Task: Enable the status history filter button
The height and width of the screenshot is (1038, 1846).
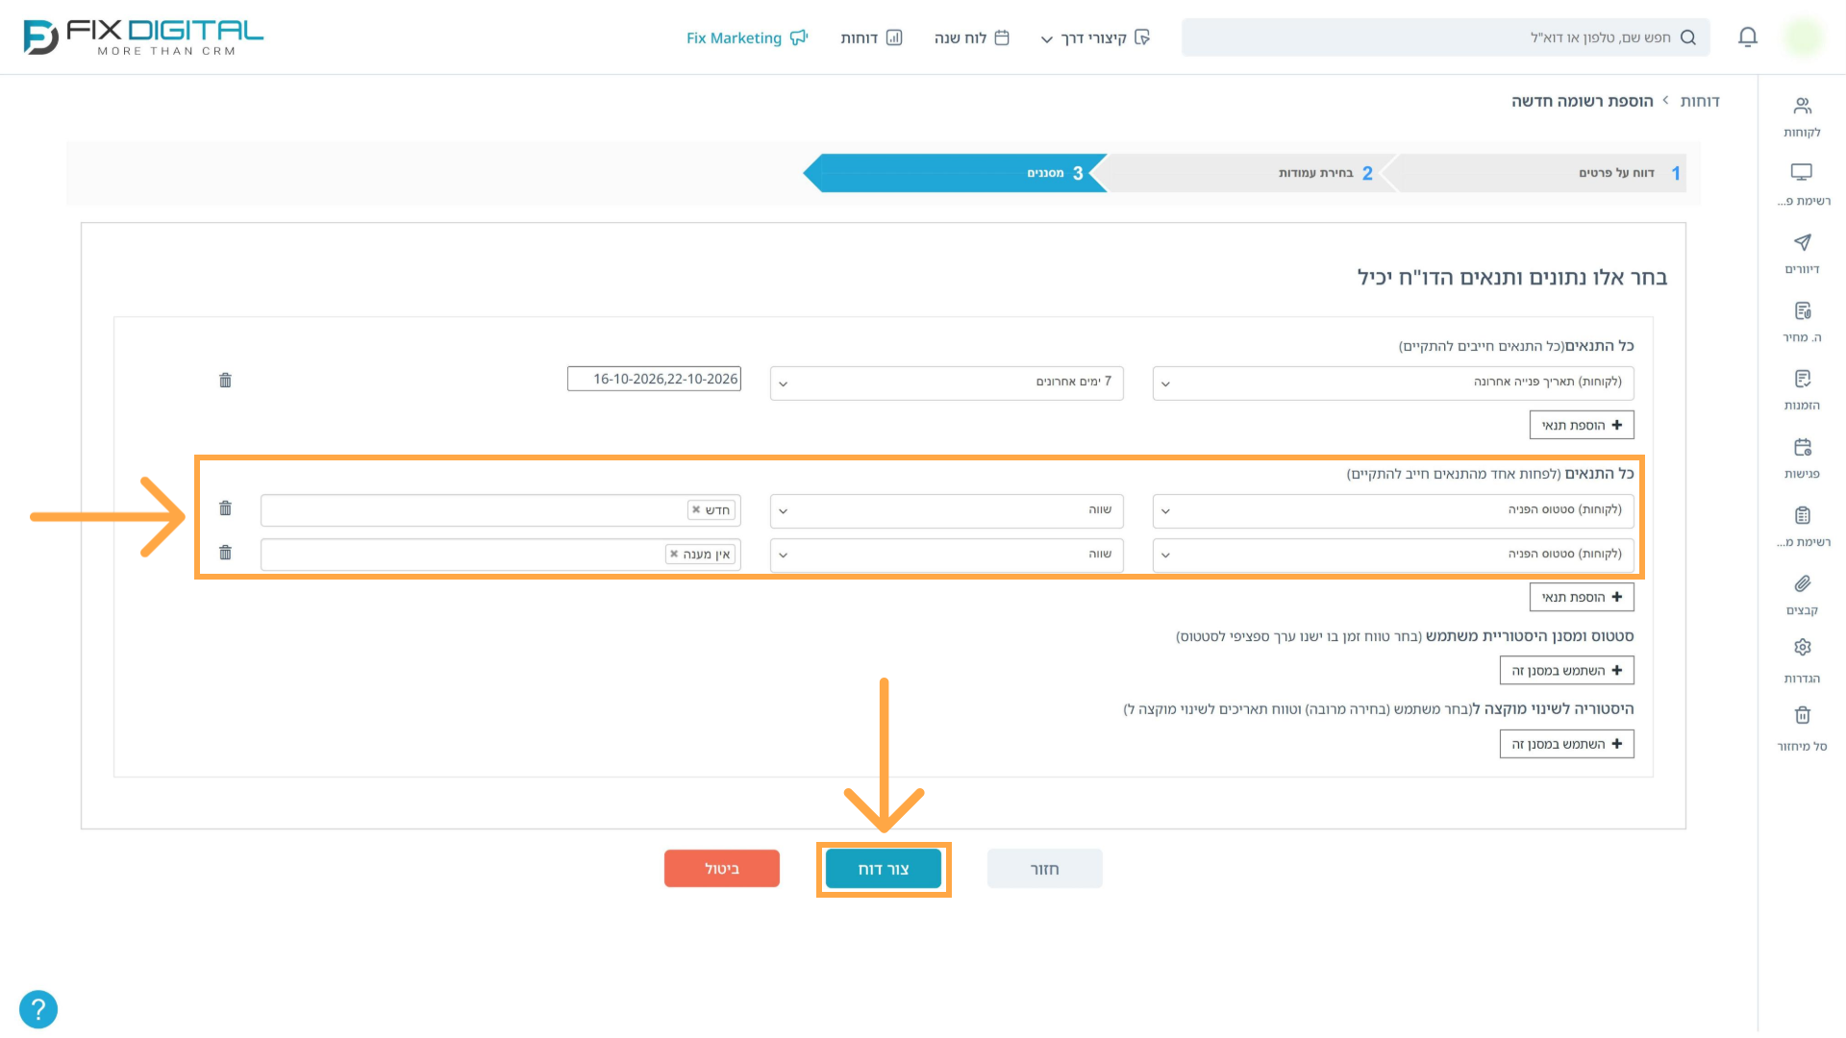Action: [x=1566, y=670]
